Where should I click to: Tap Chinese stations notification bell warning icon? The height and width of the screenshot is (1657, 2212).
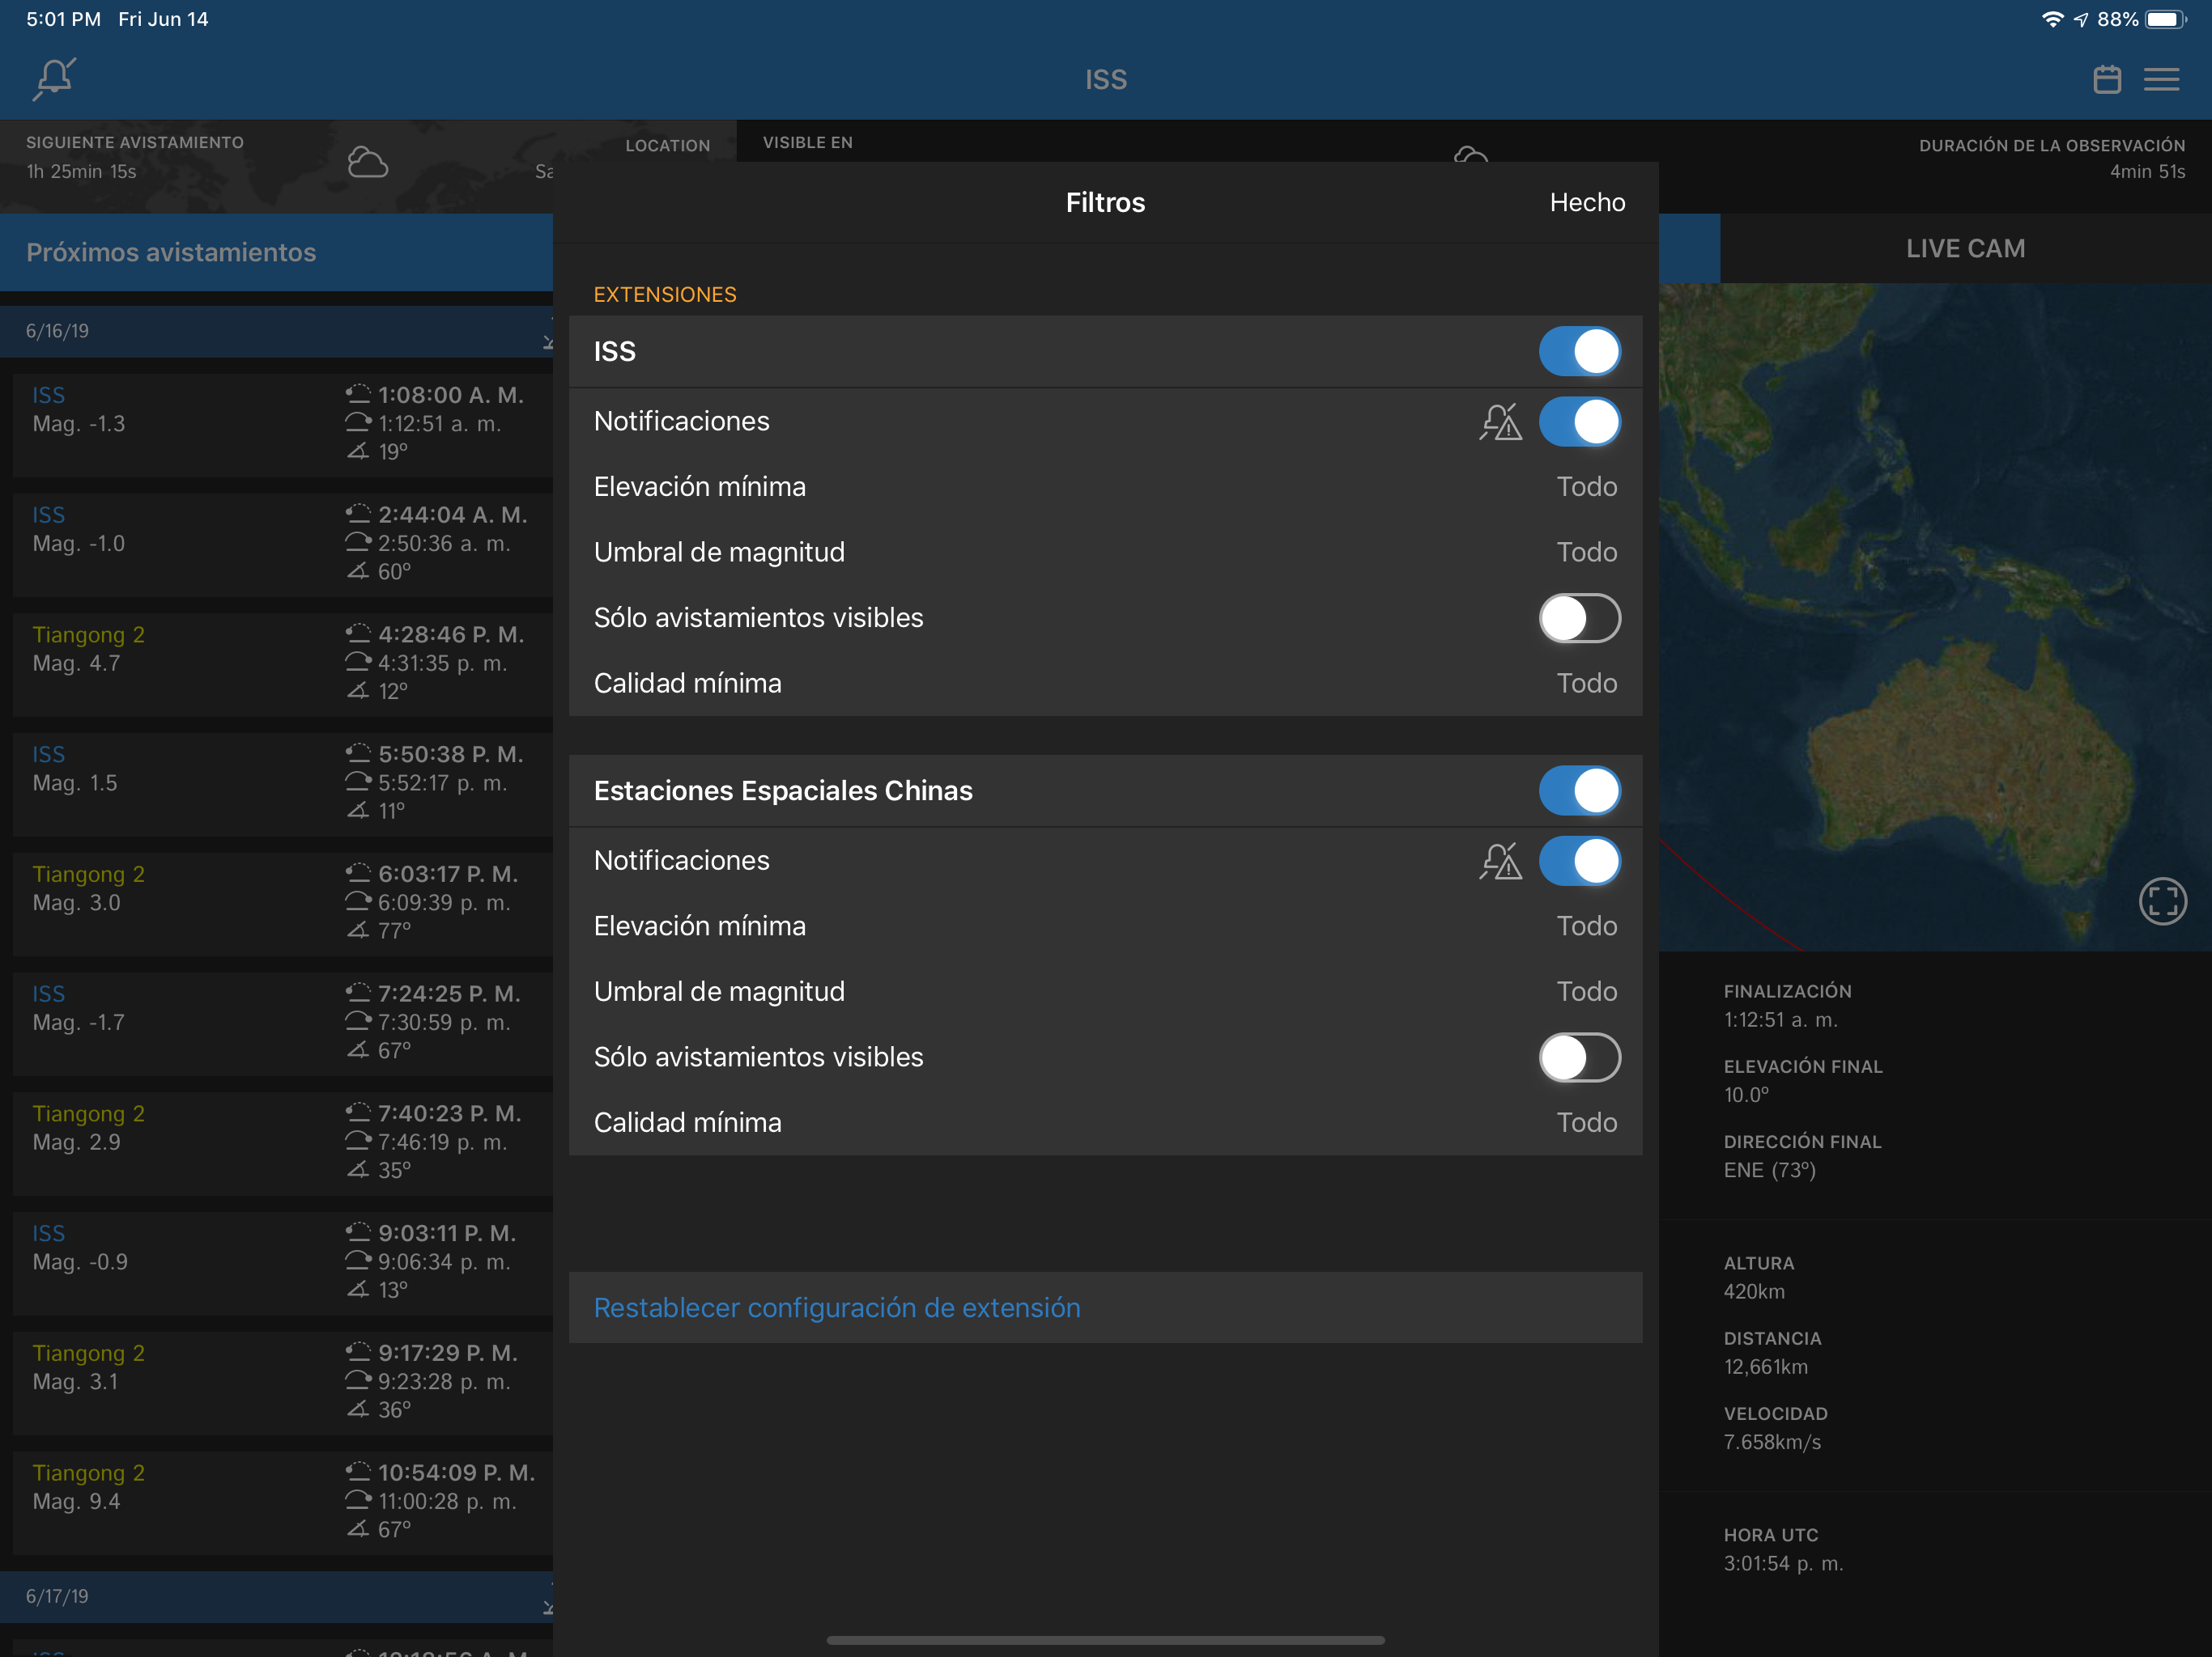coord(1500,862)
